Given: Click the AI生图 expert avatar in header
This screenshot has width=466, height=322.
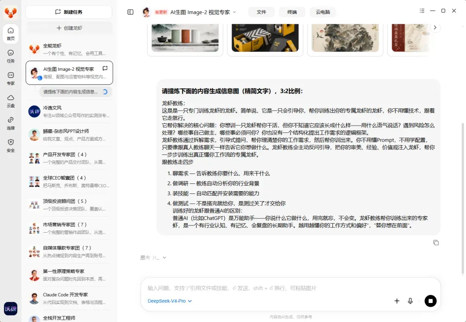Looking at the screenshot, I should click(146, 12).
